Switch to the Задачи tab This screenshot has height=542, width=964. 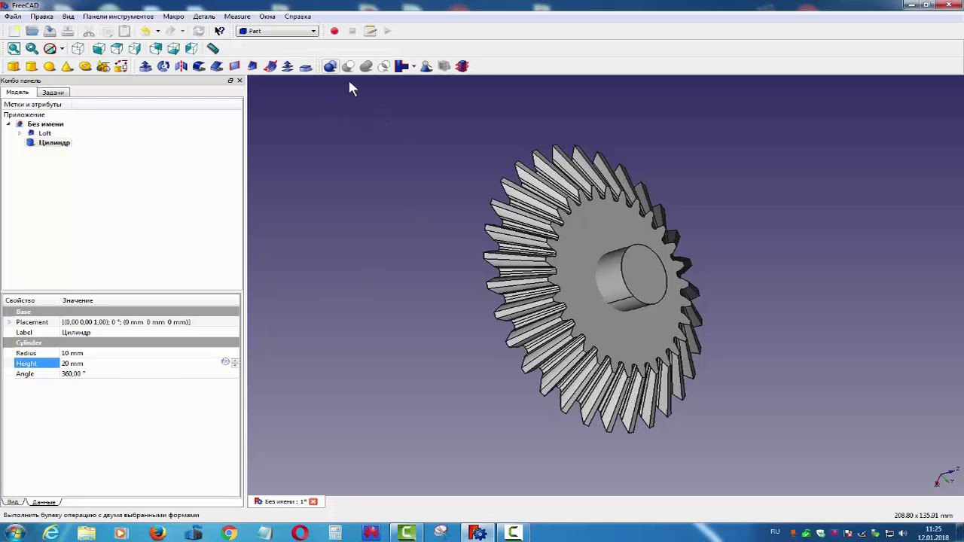[53, 93]
